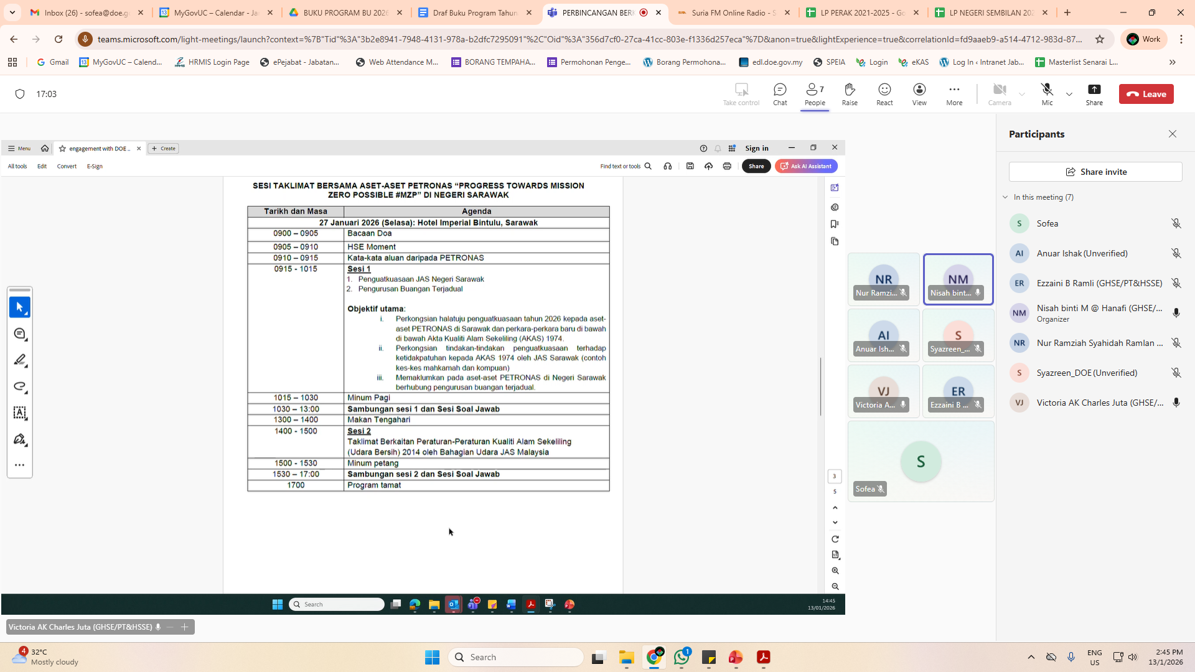The height and width of the screenshot is (672, 1195).
Task: Open File Explorer from the Windows taskbar
Action: (x=626, y=657)
